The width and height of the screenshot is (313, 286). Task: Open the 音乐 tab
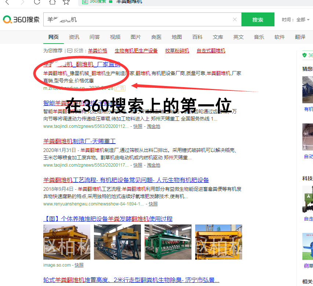pos(259,37)
